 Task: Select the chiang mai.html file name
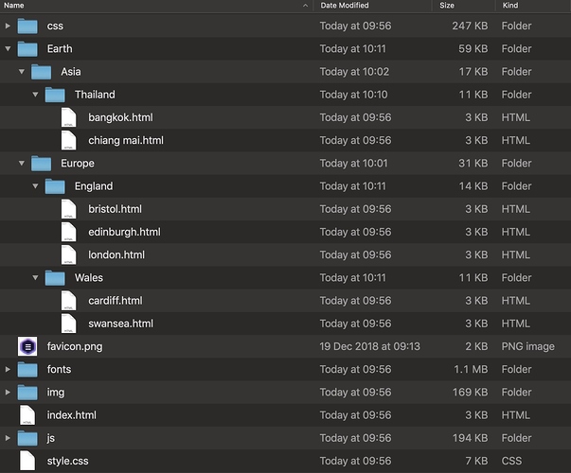click(x=125, y=141)
